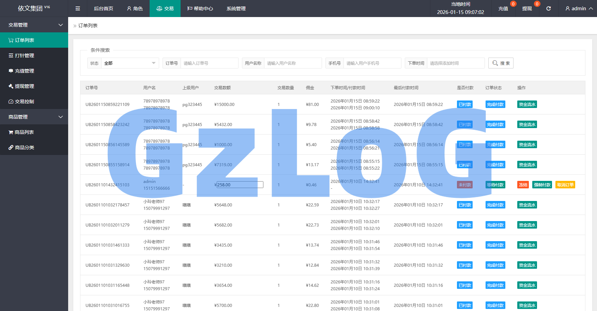Open 订单列表 with the cart icon
The image size is (597, 311).
point(34,40)
